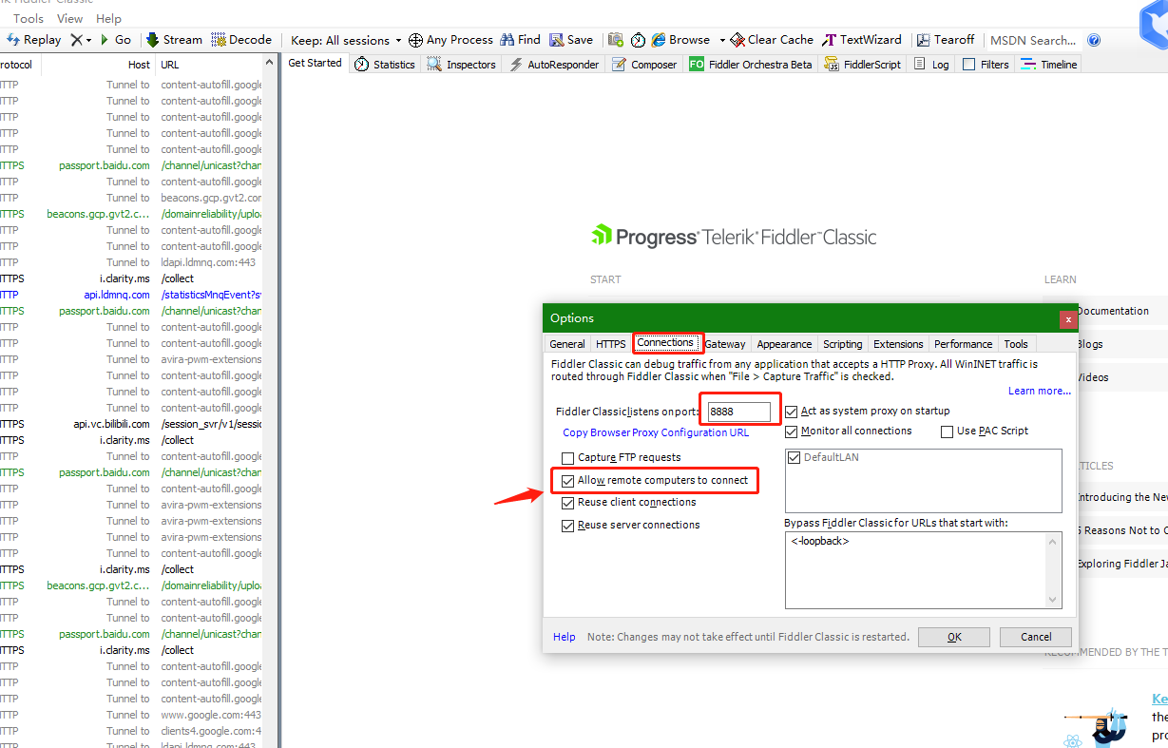
Task: Switch to the Scripting options tab
Action: pyautogui.click(x=843, y=344)
